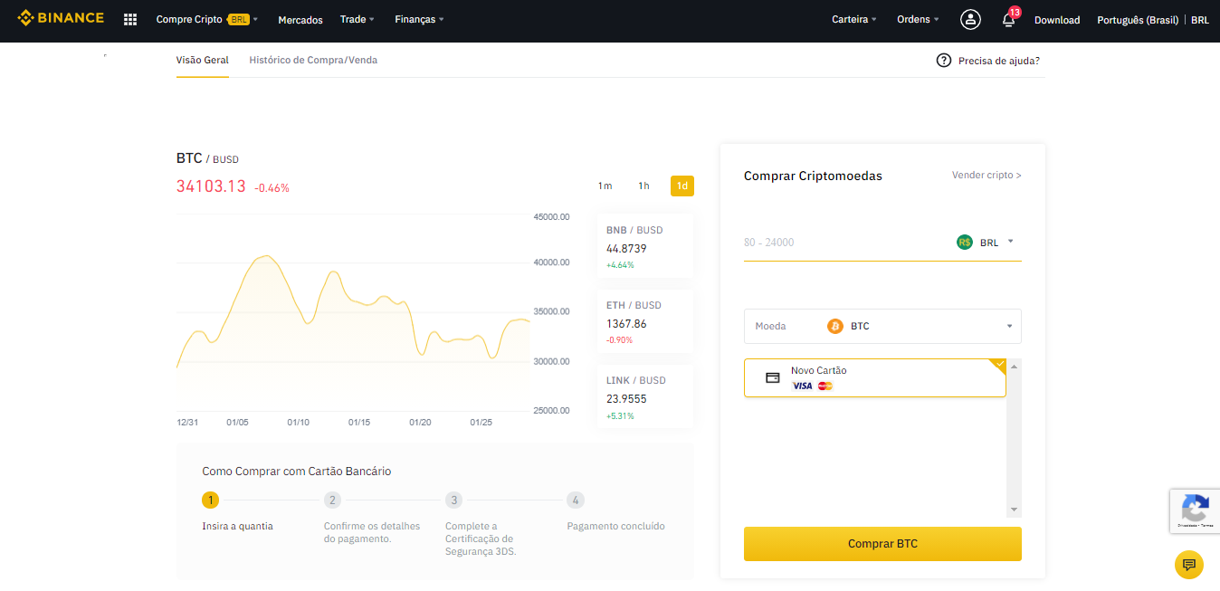Click the BTC coin icon
Screen dimensions: 1220x591
pos(835,326)
